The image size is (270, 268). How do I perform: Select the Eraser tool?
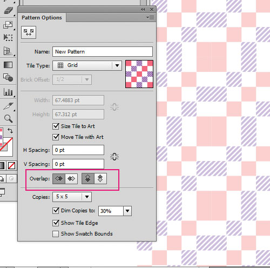[x=8, y=10]
